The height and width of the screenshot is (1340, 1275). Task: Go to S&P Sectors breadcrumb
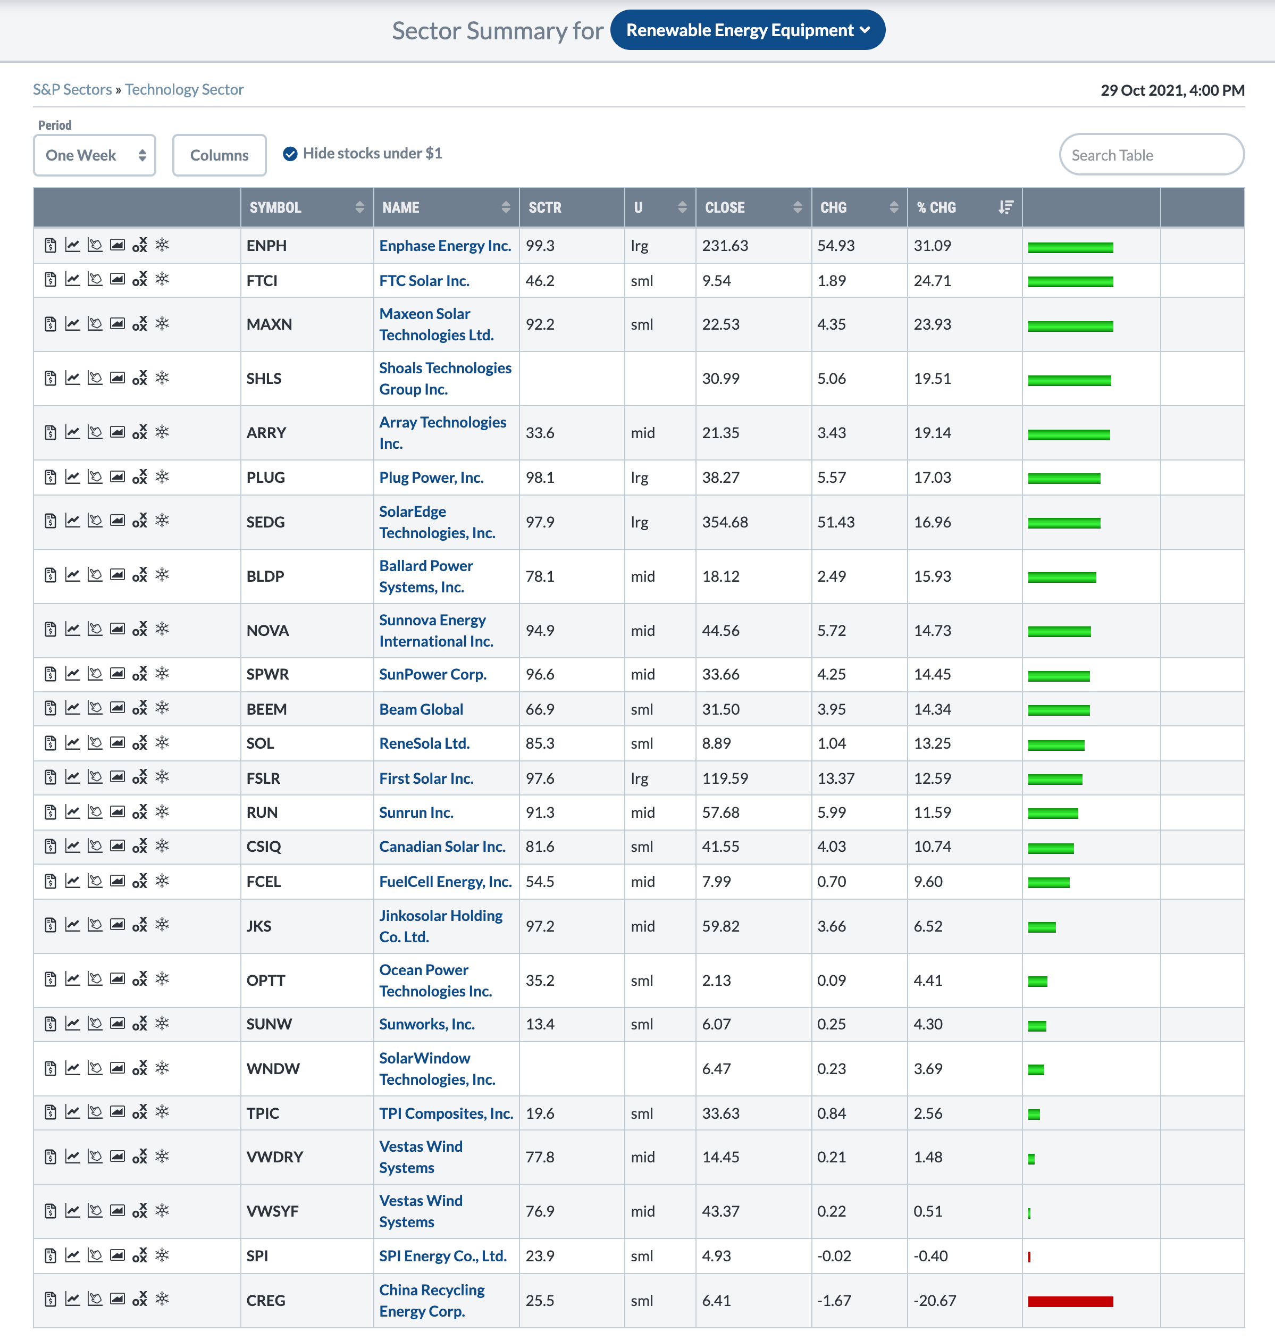coord(72,90)
